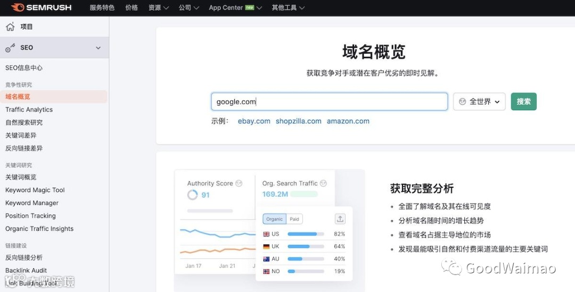Image resolution: width=575 pixels, height=292 pixels.
Task: Open 反向链接差异 in sidebar
Action: [24, 148]
